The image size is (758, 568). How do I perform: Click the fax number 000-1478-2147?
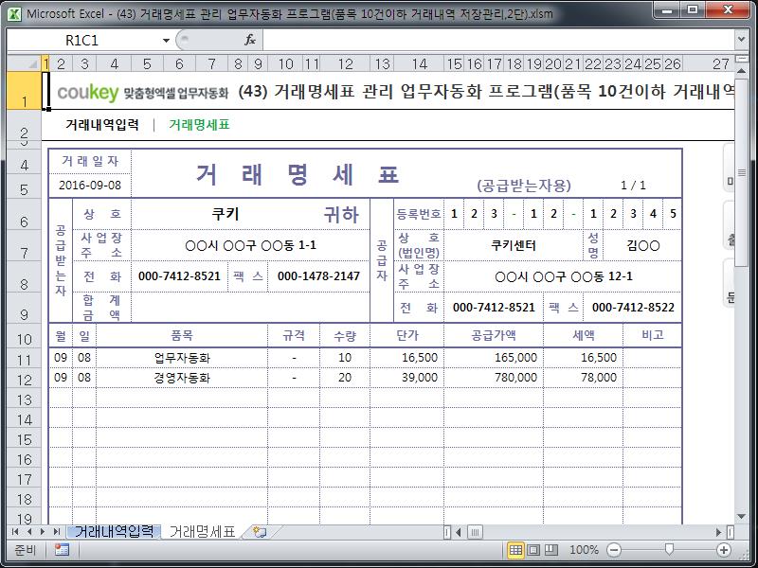[318, 276]
